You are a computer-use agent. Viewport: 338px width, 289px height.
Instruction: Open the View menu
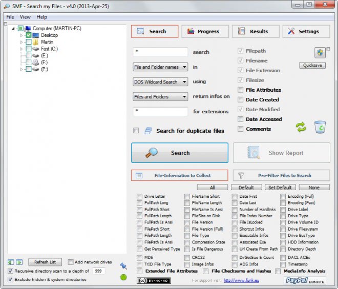(25, 17)
